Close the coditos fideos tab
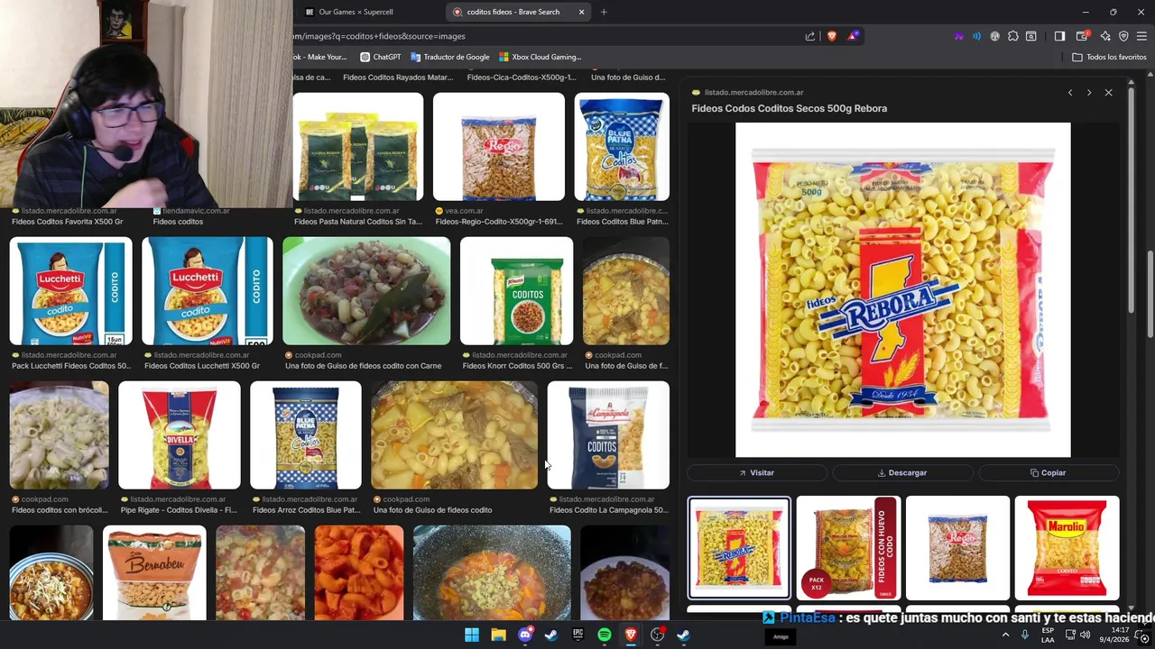Screen dimensions: 1155x649 pyautogui.click(x=581, y=12)
